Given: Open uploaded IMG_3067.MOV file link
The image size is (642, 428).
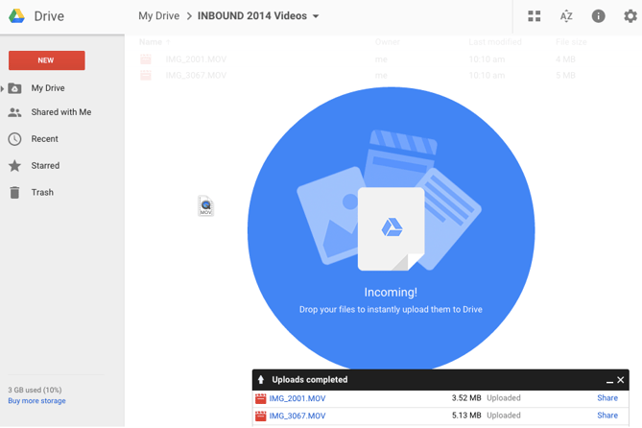Looking at the screenshot, I should [297, 416].
